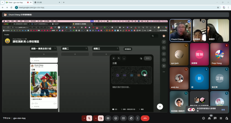The width and height of the screenshot is (231, 123).
Task: Open the activities icon
Action: click(x=220, y=118)
